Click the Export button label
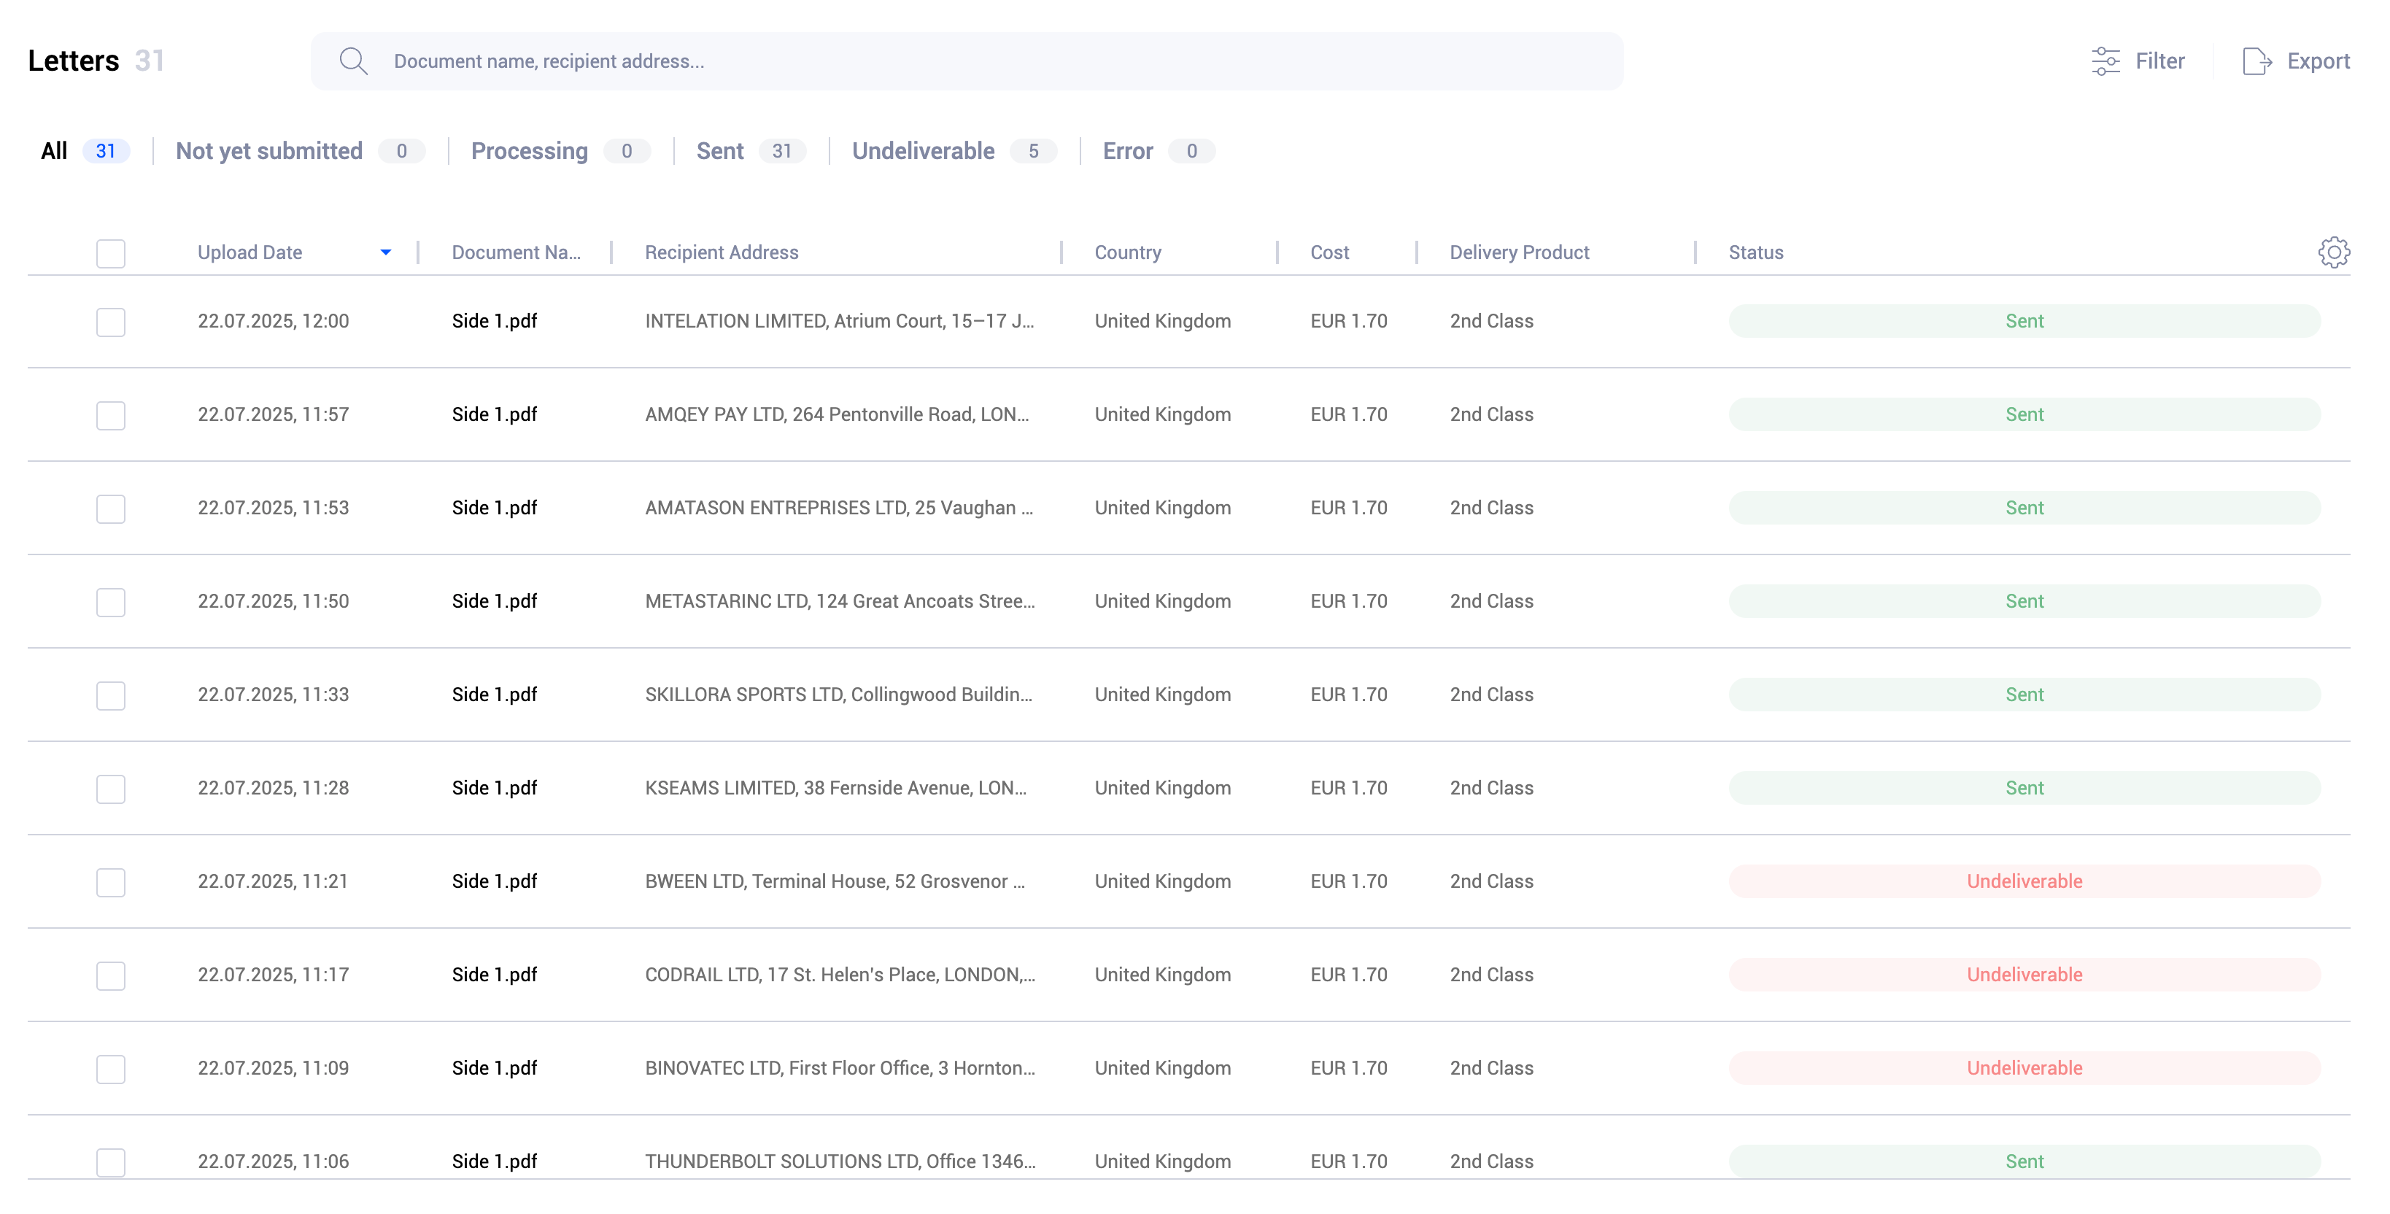 point(2318,61)
